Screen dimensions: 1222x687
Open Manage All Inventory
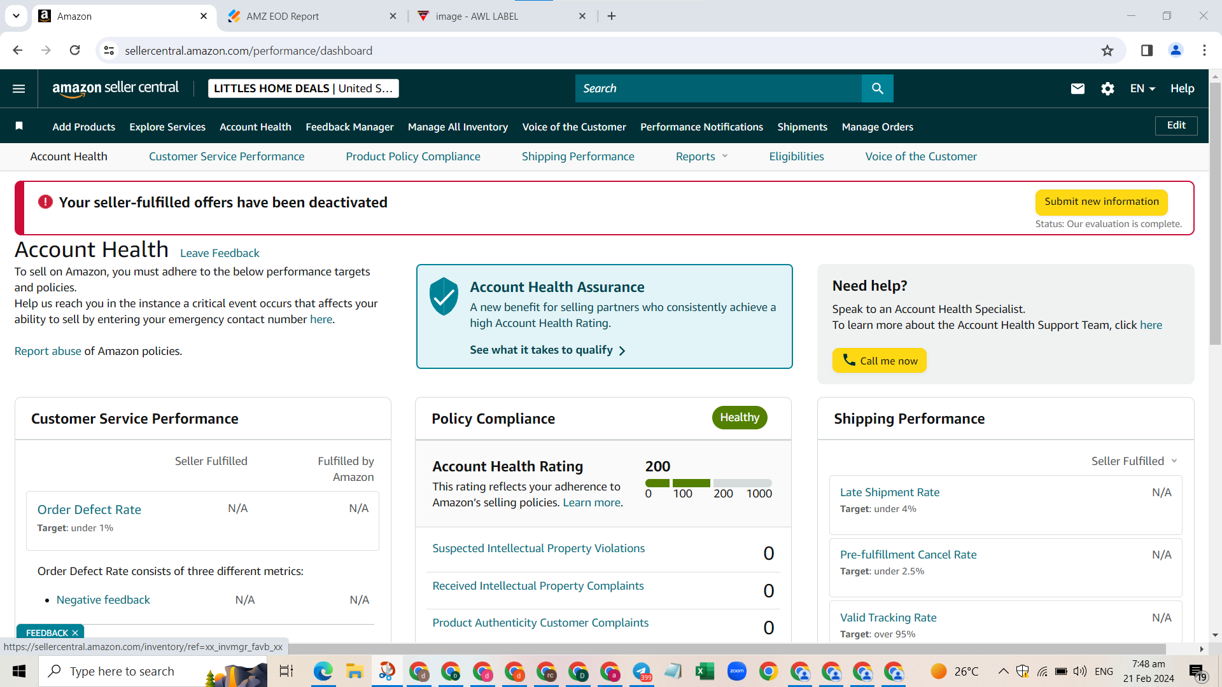coord(458,127)
